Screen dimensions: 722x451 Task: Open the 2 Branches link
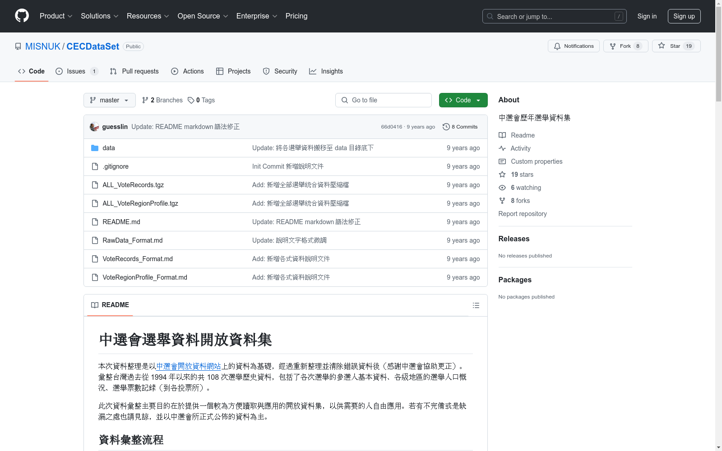(162, 100)
